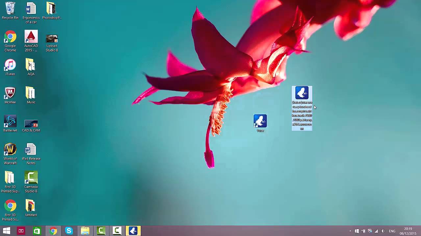Screen dimensions: 421x236
Task: Select the Camtasia Studio 8 desktop shortcut
Action: (x=31, y=182)
